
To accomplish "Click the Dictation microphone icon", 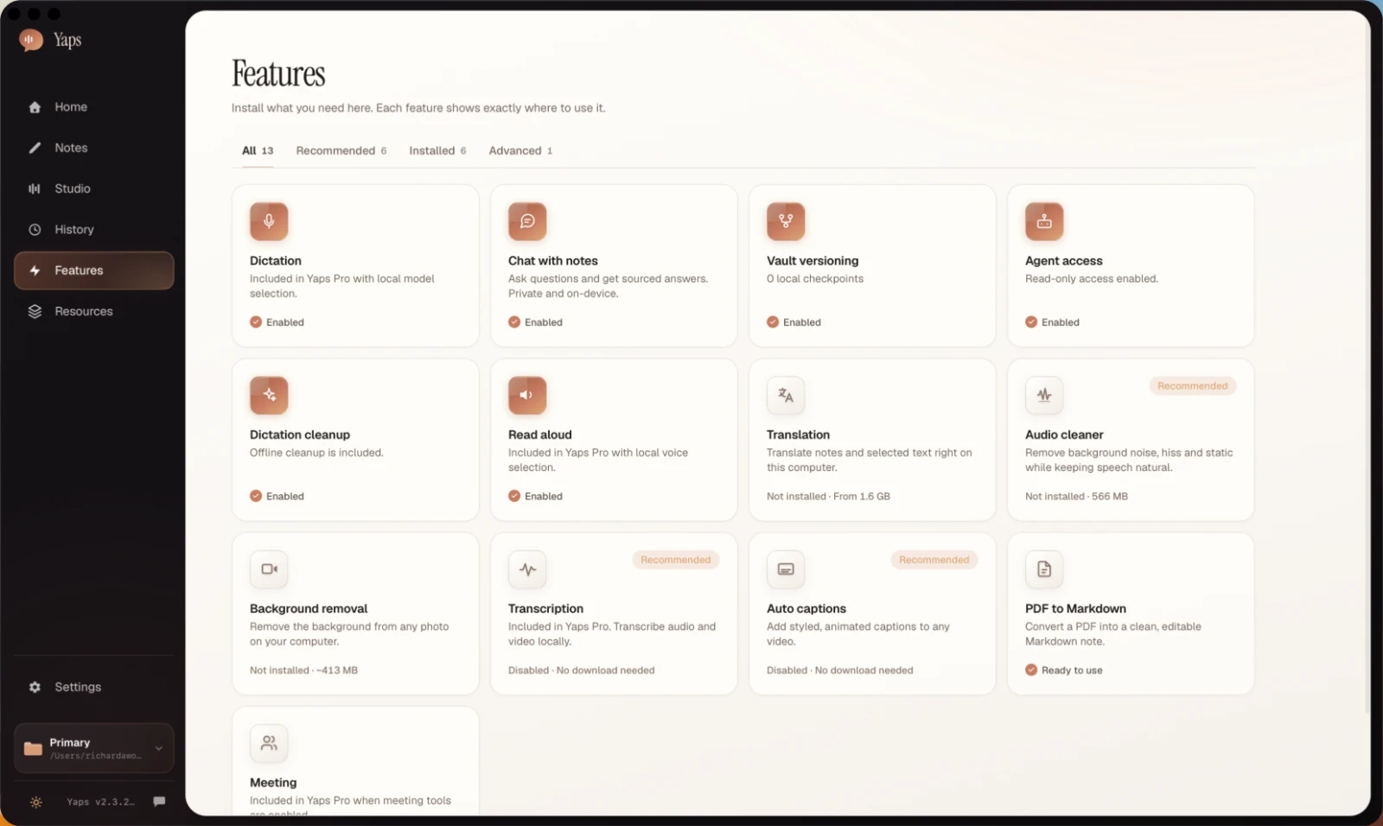I will [x=269, y=221].
